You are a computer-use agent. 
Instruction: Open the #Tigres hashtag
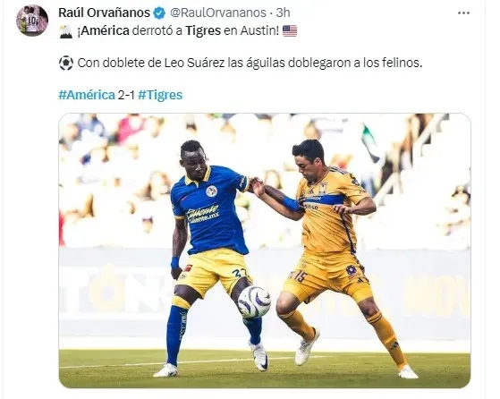(160, 95)
